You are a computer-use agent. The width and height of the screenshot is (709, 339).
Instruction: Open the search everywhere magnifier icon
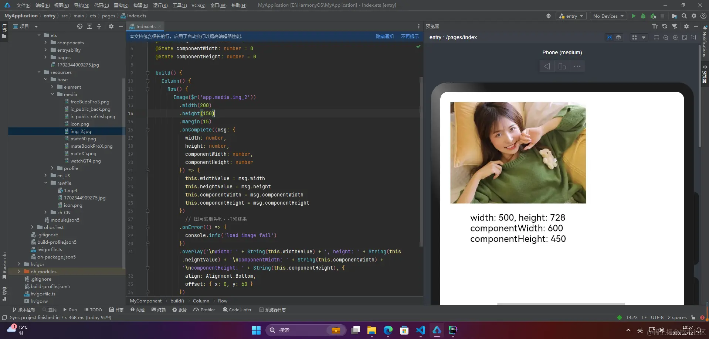click(684, 16)
